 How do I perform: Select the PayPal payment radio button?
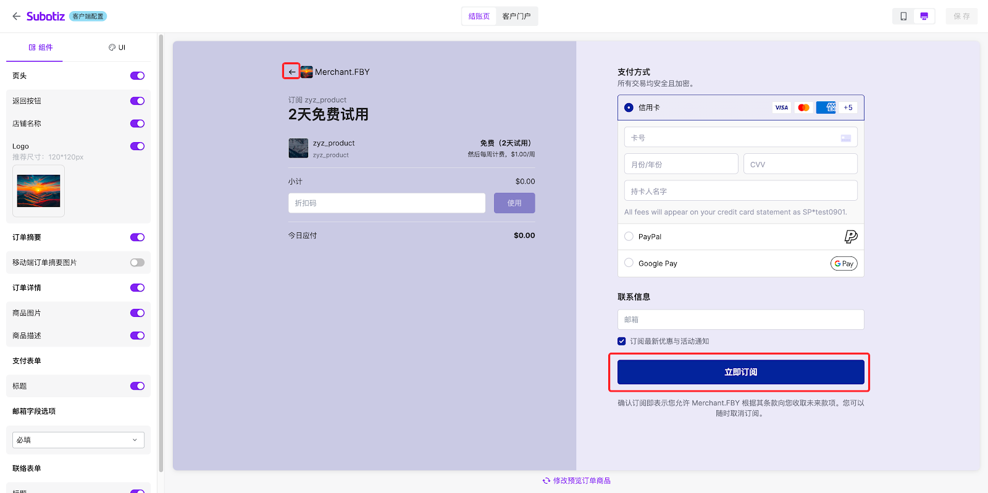tap(629, 237)
